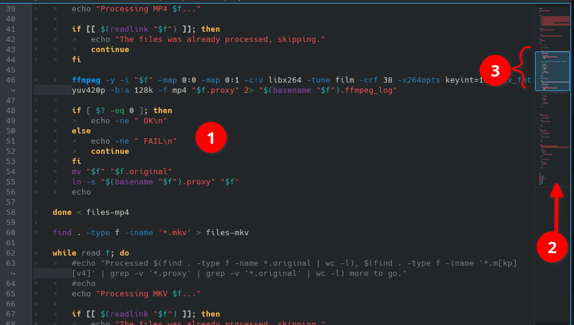Click the files-mkv text on line 60
574x325 pixels.
(227, 233)
